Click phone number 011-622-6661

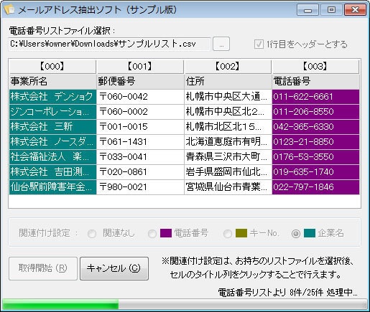point(315,97)
